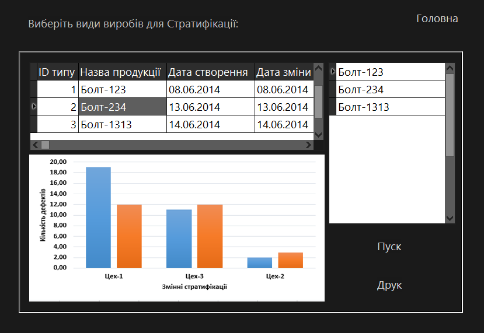Click the up arrow of the table's vertical scrollbar
This screenshot has width=484, height=333.
tap(319, 68)
